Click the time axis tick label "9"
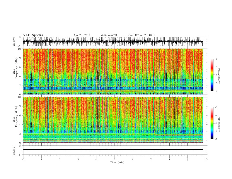 187,159
